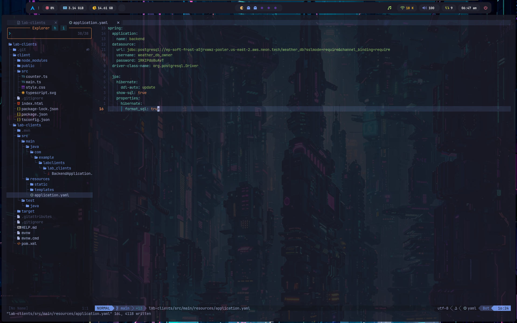Open BackendApplication java file
Screen dimensions: 517x323
71,173
